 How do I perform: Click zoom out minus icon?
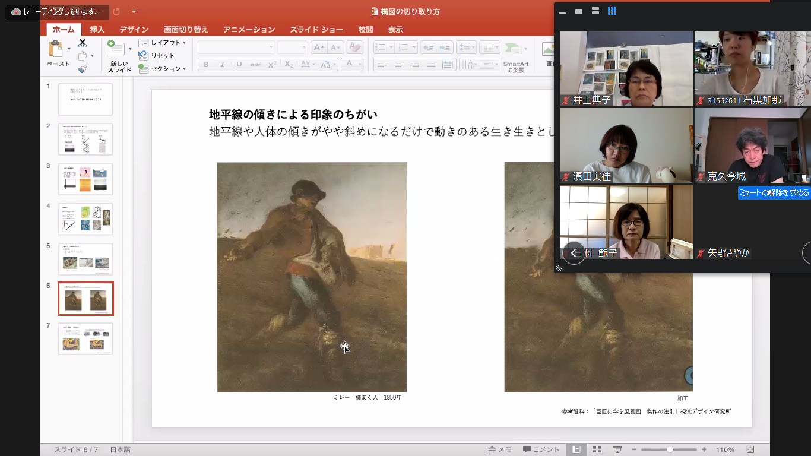tap(635, 449)
